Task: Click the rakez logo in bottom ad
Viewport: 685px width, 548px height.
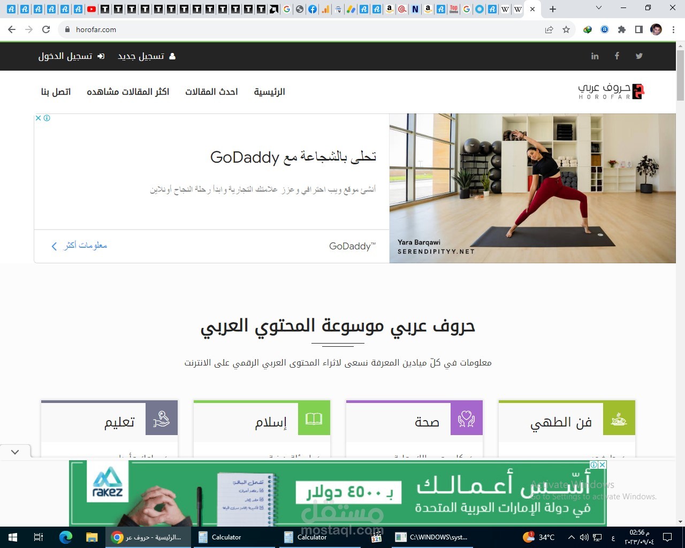Action: tap(108, 482)
